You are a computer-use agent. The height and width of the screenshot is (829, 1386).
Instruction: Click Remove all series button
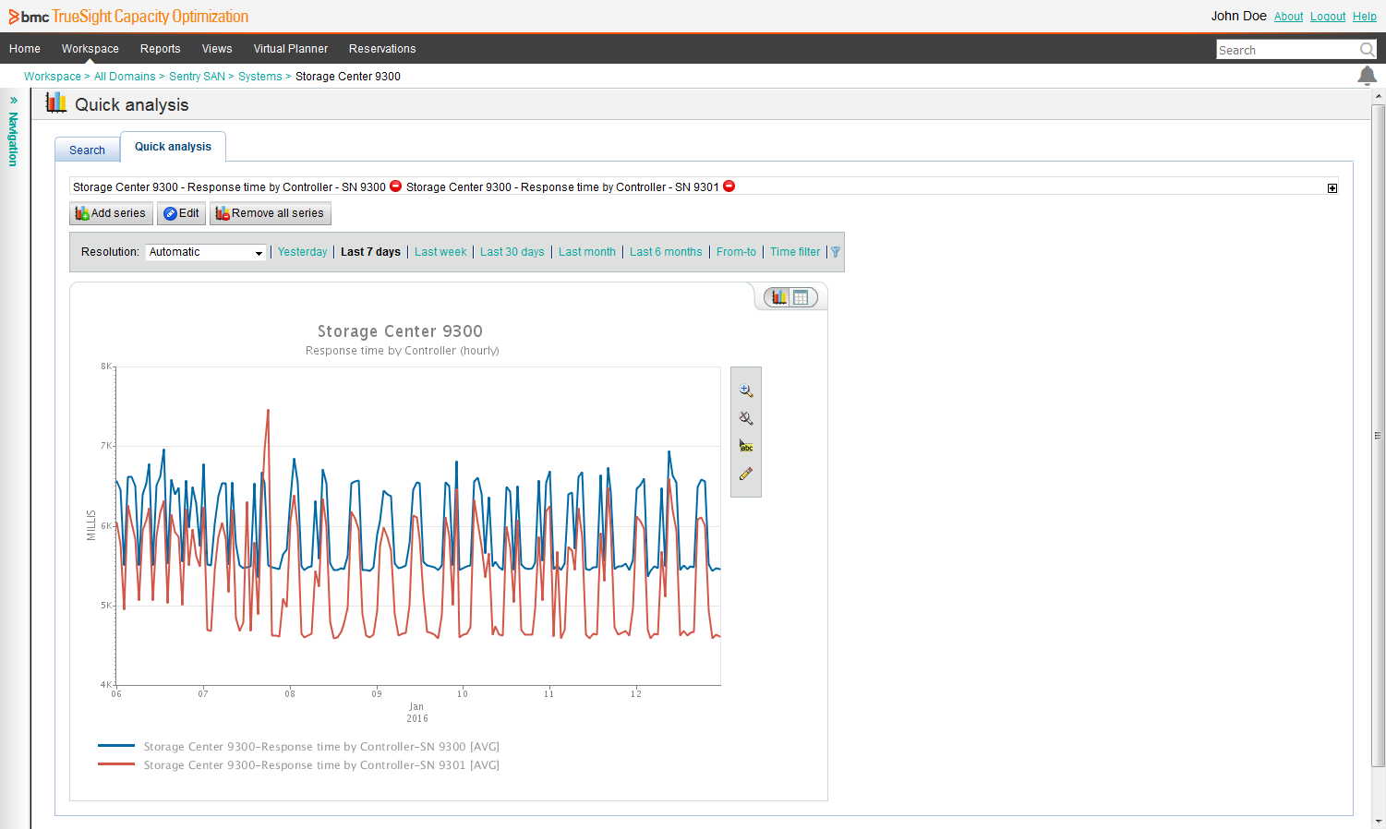point(270,213)
